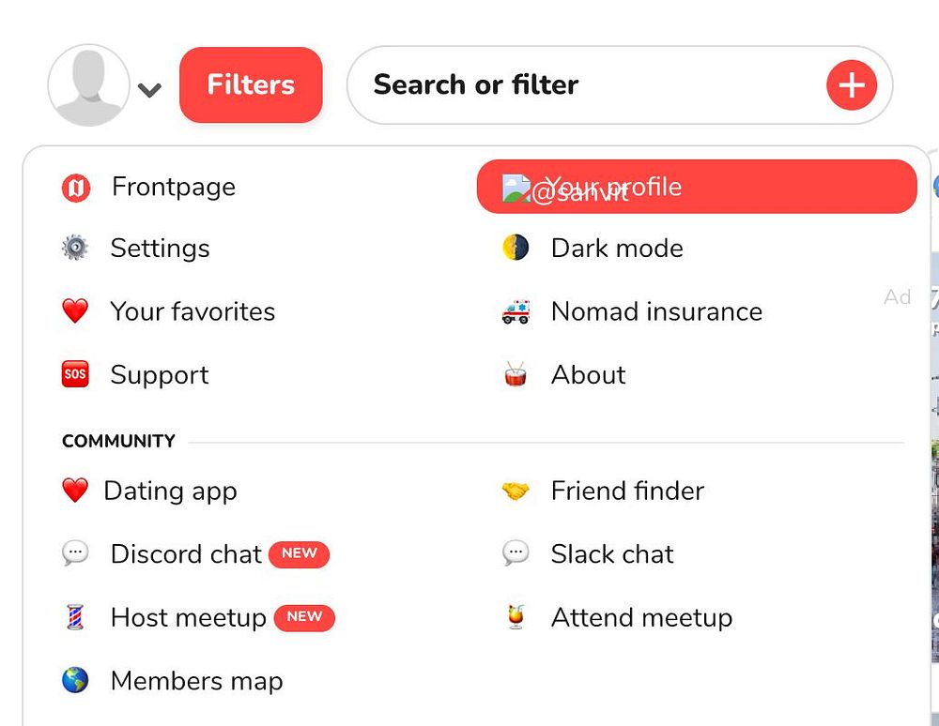Click the half-moon Dark mode icon

516,249
